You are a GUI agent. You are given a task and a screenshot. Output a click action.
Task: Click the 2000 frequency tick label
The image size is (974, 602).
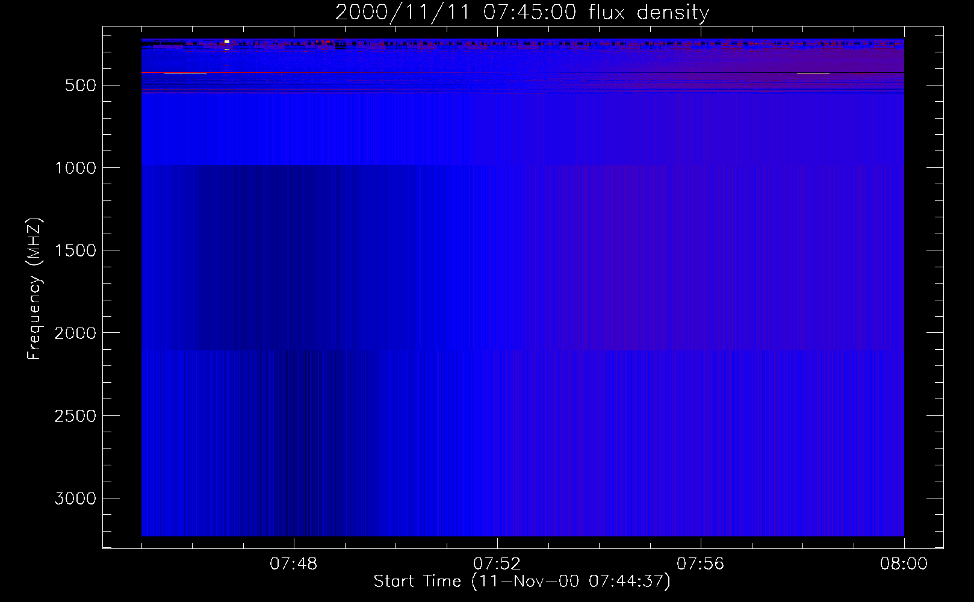click(x=75, y=333)
